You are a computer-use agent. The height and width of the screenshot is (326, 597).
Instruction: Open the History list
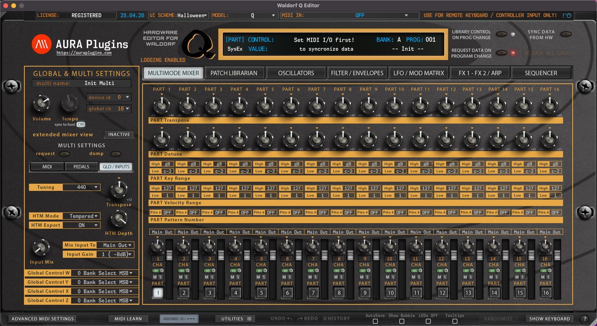point(337,318)
